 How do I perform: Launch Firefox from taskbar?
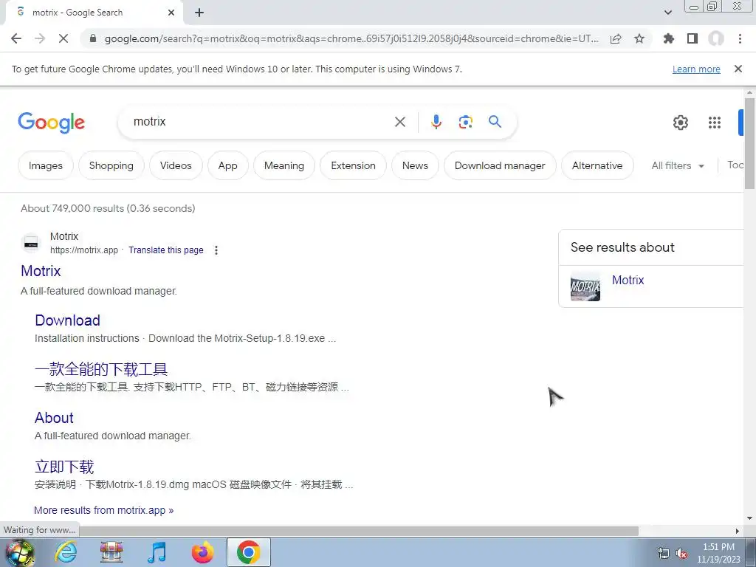click(x=202, y=552)
